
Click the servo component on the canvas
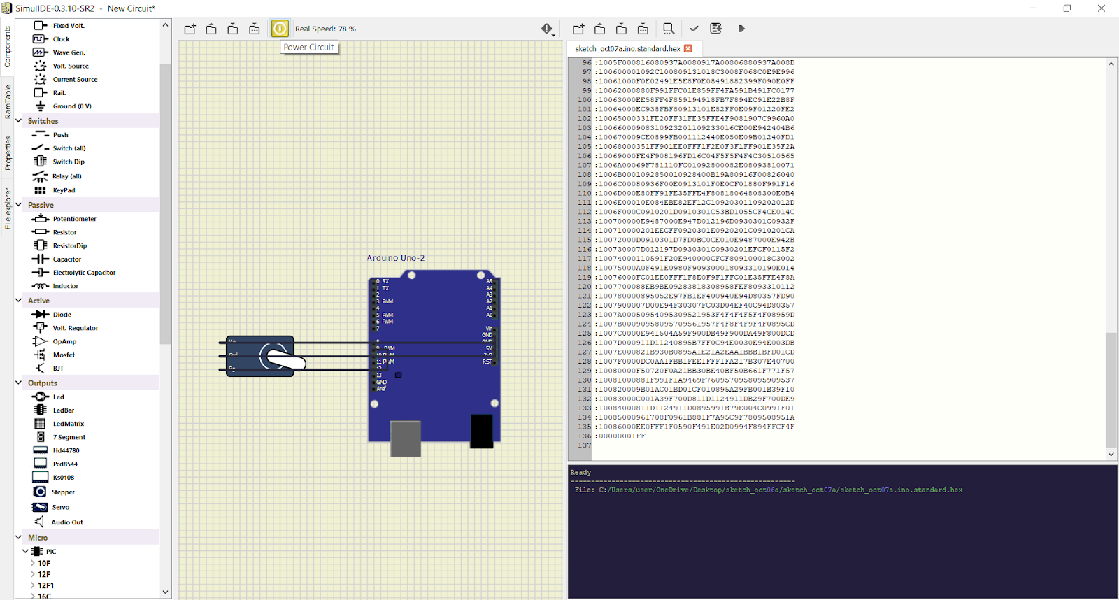[260, 357]
